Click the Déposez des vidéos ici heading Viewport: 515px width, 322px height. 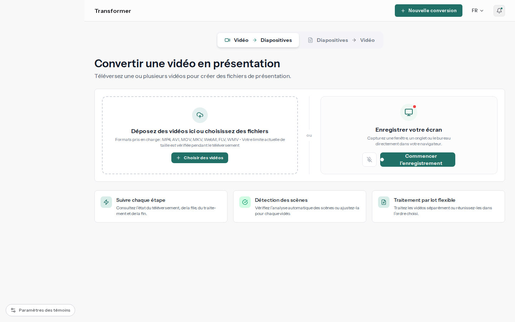click(x=200, y=131)
